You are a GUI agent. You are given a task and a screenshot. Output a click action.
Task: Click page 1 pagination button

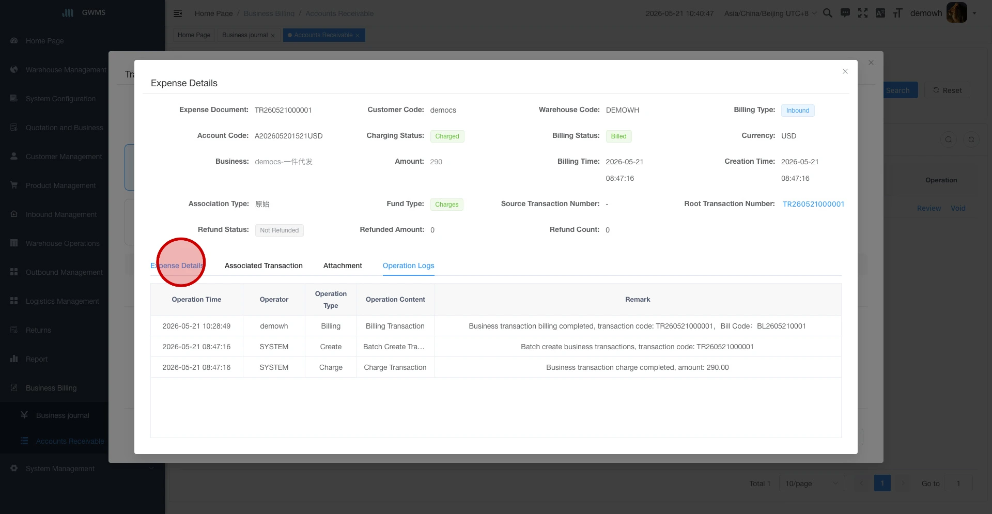click(882, 484)
